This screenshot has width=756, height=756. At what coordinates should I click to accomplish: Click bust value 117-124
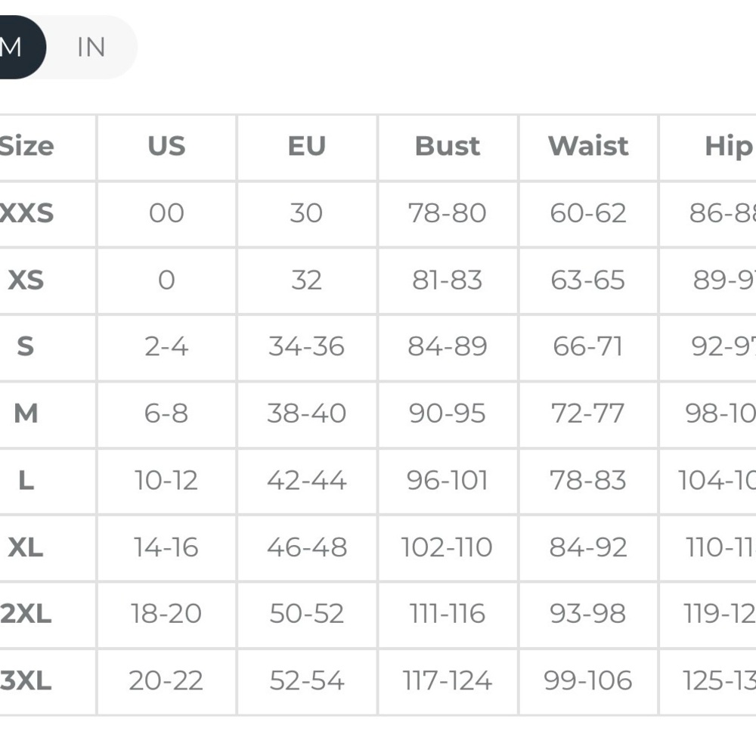(448, 681)
